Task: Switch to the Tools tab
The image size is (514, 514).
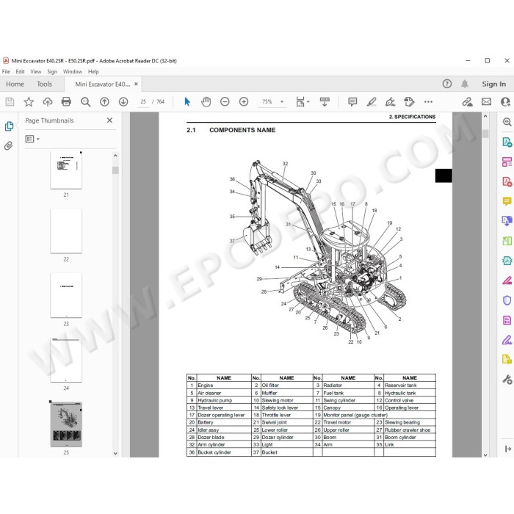Action: pos(44,84)
